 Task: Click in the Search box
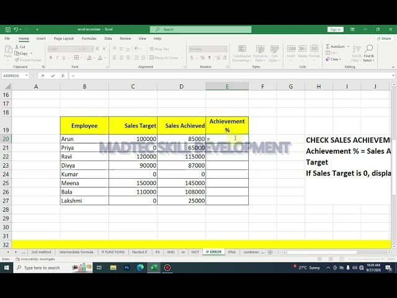click(200, 29)
